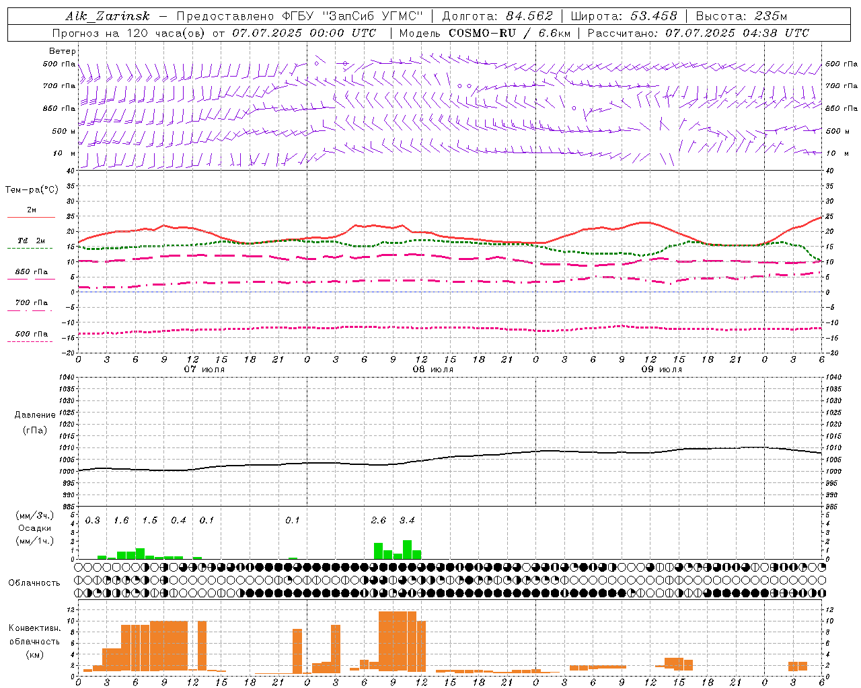
Task: Click the longitude value Долгота: 84.562
Action: [497, 16]
